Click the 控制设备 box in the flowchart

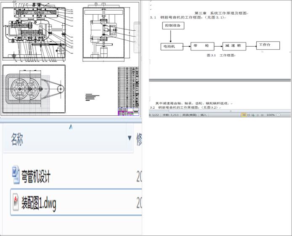coord(173,26)
